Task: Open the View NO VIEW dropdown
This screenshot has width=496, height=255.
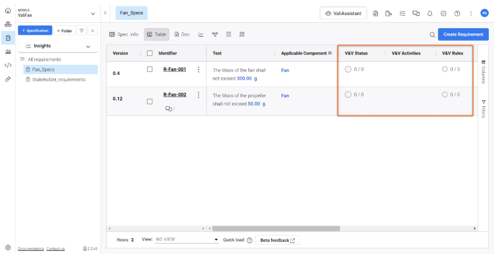Action: pyautogui.click(x=187, y=239)
